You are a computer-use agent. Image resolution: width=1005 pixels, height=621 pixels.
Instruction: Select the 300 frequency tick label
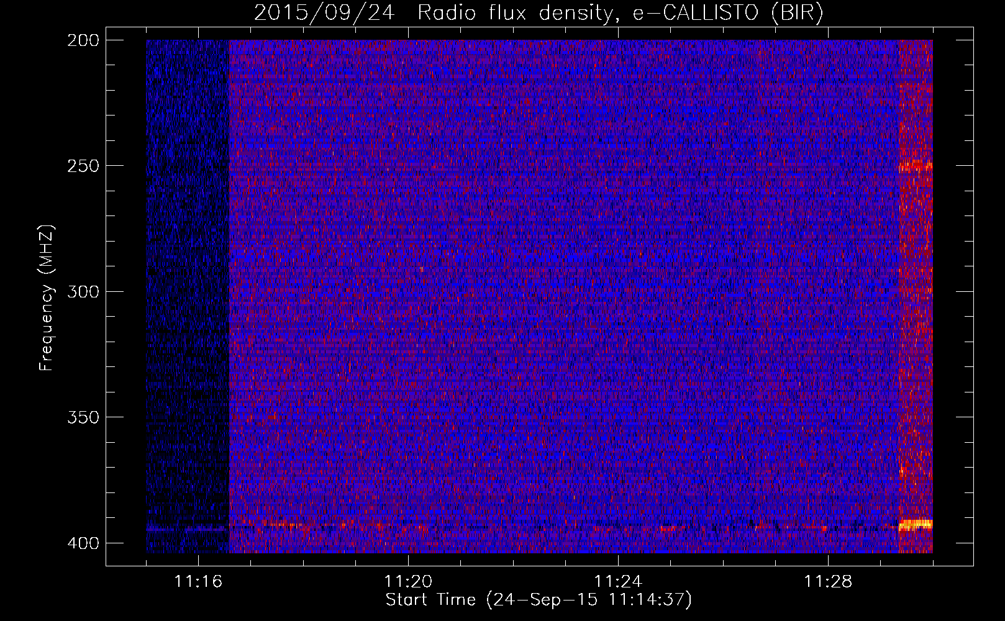[x=83, y=291]
